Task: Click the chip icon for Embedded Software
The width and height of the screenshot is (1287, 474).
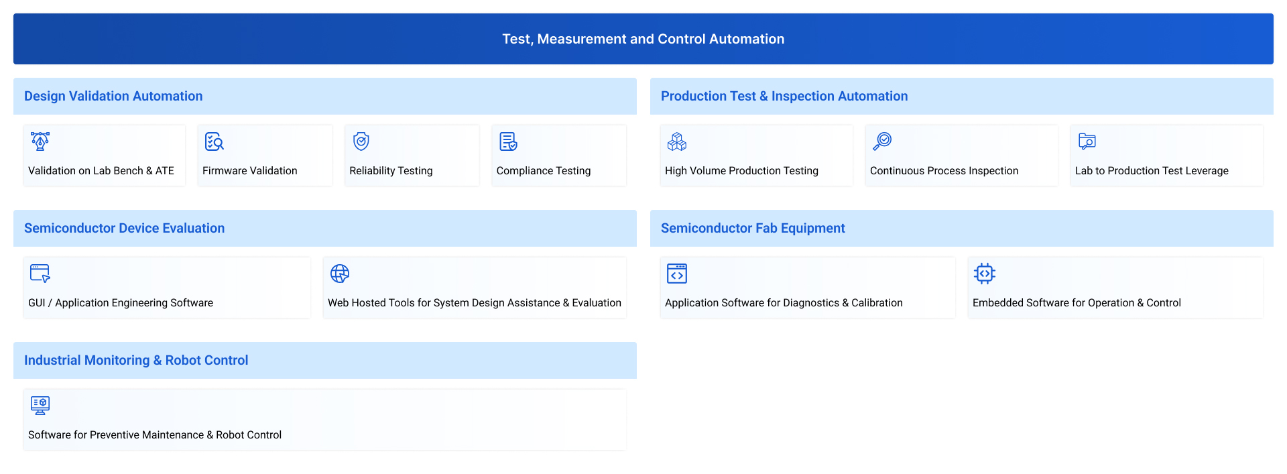Action: (x=985, y=274)
